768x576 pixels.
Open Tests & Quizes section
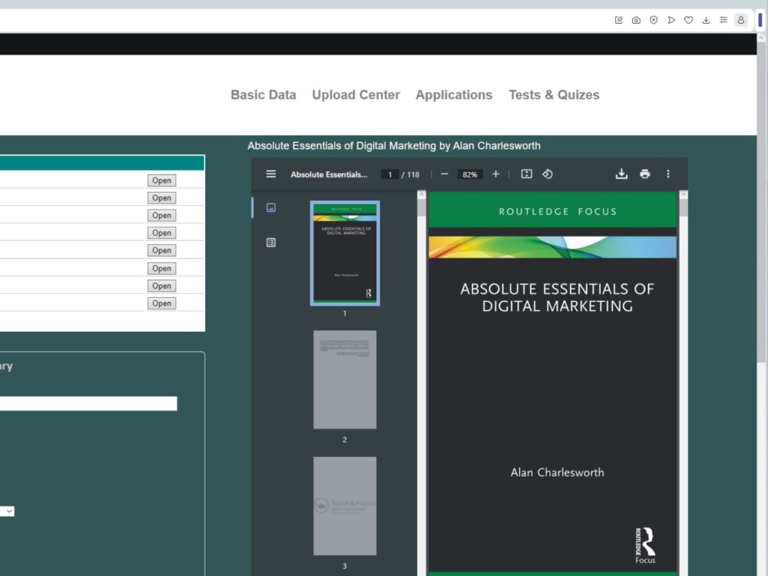(554, 95)
